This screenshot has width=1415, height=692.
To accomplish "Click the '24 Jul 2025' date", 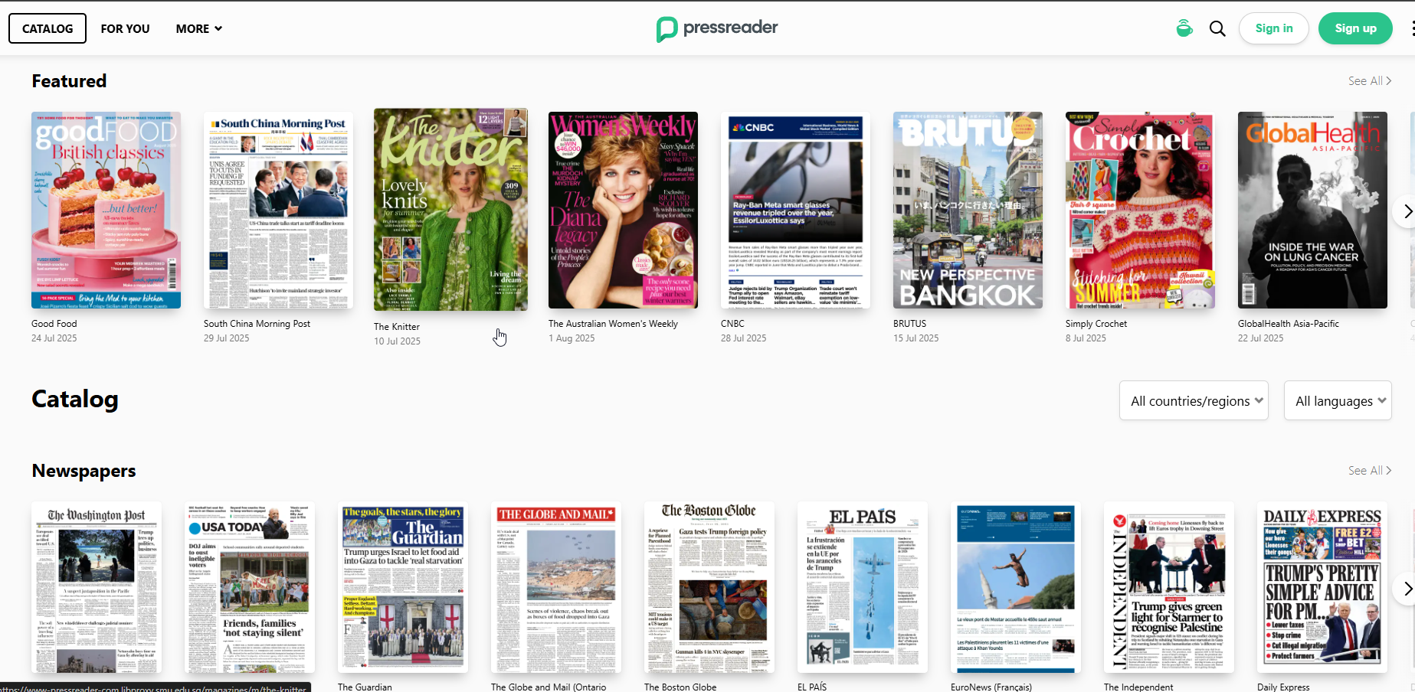I will (54, 338).
